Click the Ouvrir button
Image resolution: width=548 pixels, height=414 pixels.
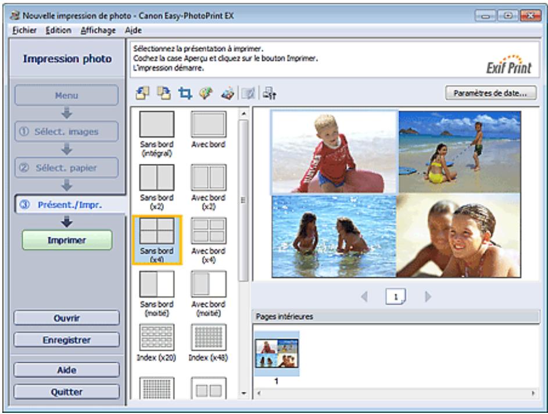click(x=66, y=318)
